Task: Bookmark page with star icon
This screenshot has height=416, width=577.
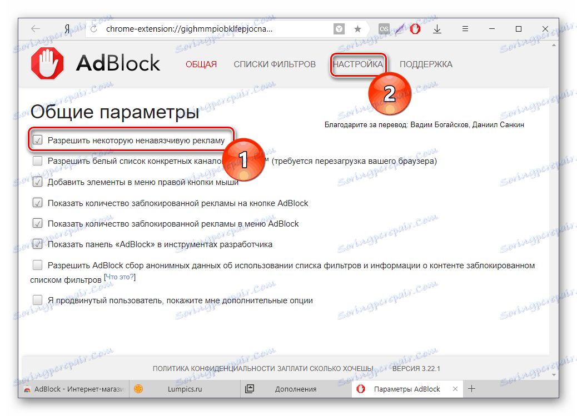Action: pos(357,29)
